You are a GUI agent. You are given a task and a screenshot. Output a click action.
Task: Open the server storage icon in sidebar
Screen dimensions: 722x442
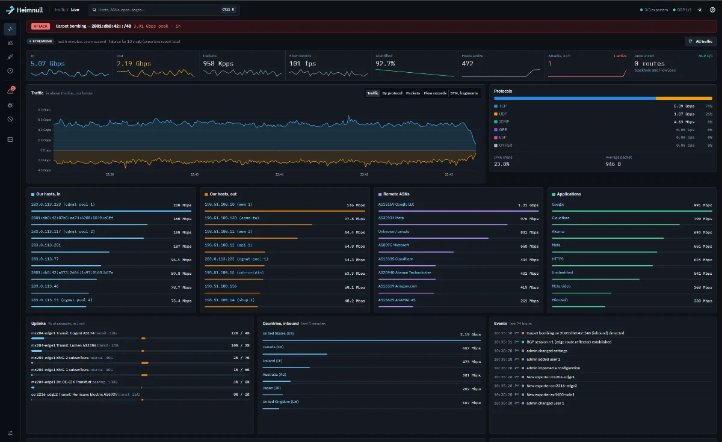(x=10, y=139)
